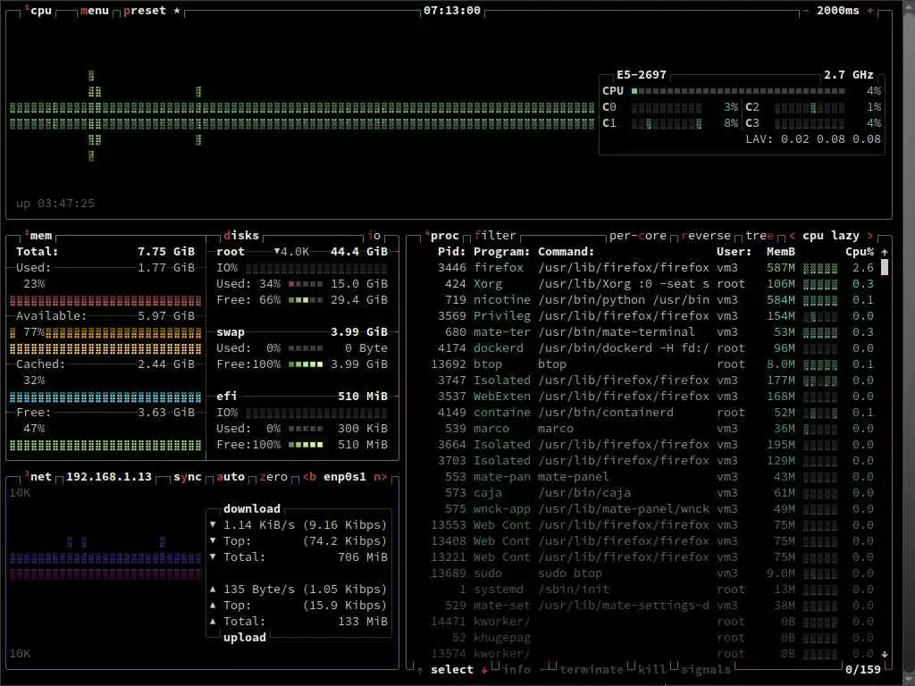Increase the 2000ms update interval
915x686 pixels.
pos(870,11)
